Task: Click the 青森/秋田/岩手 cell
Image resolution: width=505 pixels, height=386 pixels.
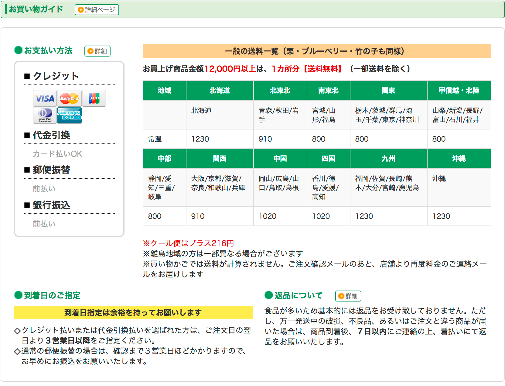Action: click(x=280, y=115)
